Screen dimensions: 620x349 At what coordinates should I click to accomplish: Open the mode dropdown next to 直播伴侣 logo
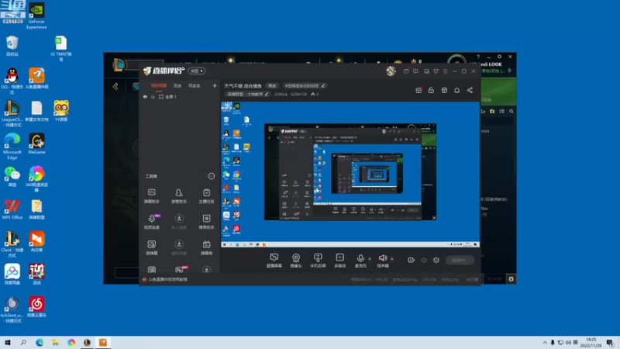coord(197,71)
